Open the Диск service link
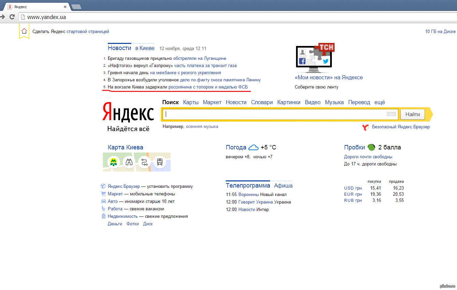 point(148,224)
